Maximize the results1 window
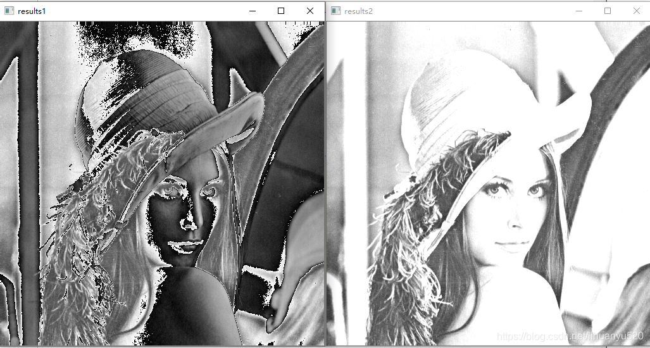650x348 pixels. [281, 11]
